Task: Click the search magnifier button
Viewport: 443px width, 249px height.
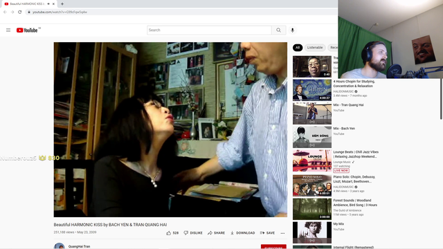Action: [278, 30]
